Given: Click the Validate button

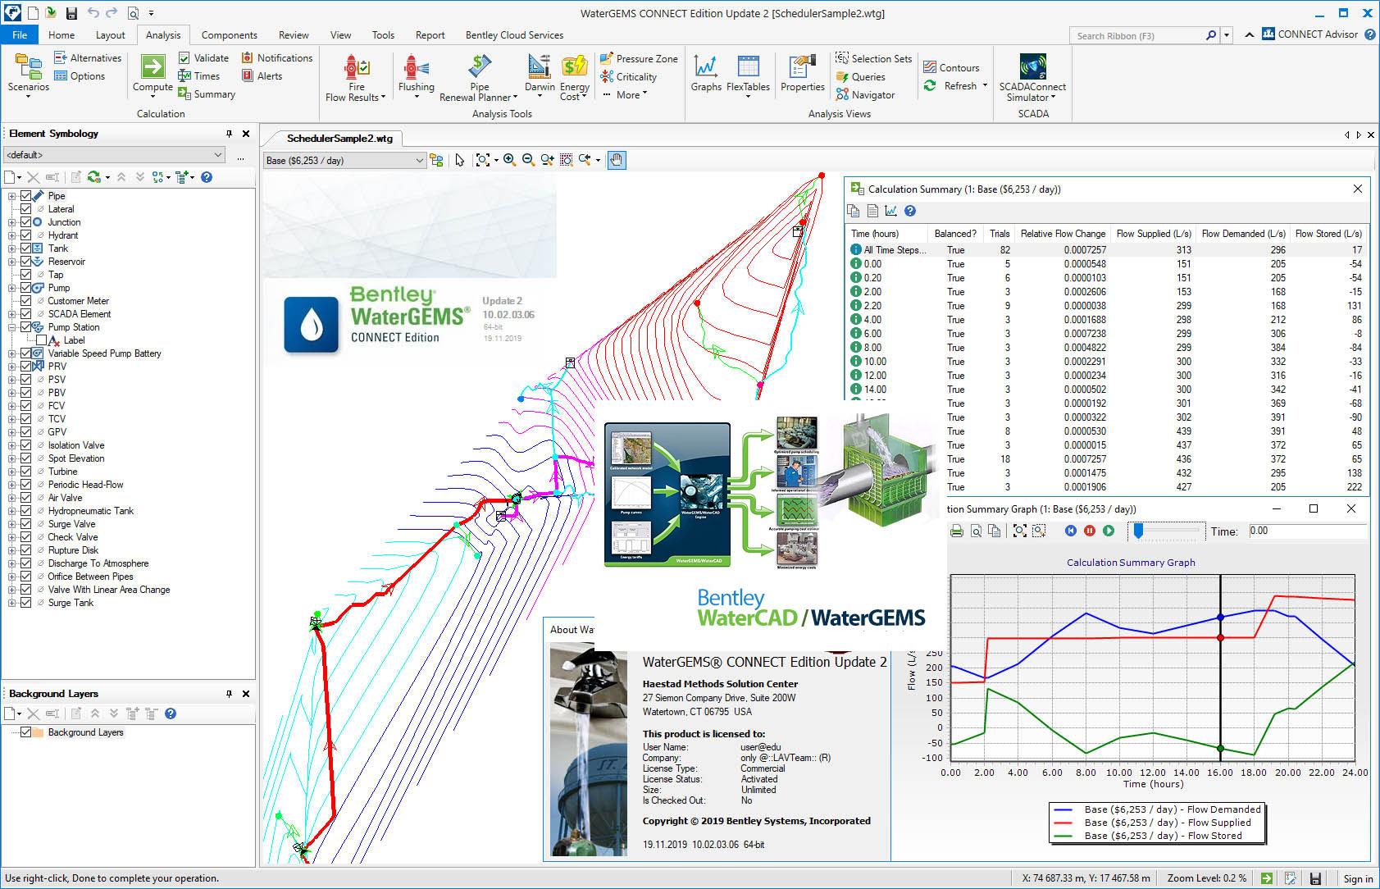Looking at the screenshot, I should (203, 58).
